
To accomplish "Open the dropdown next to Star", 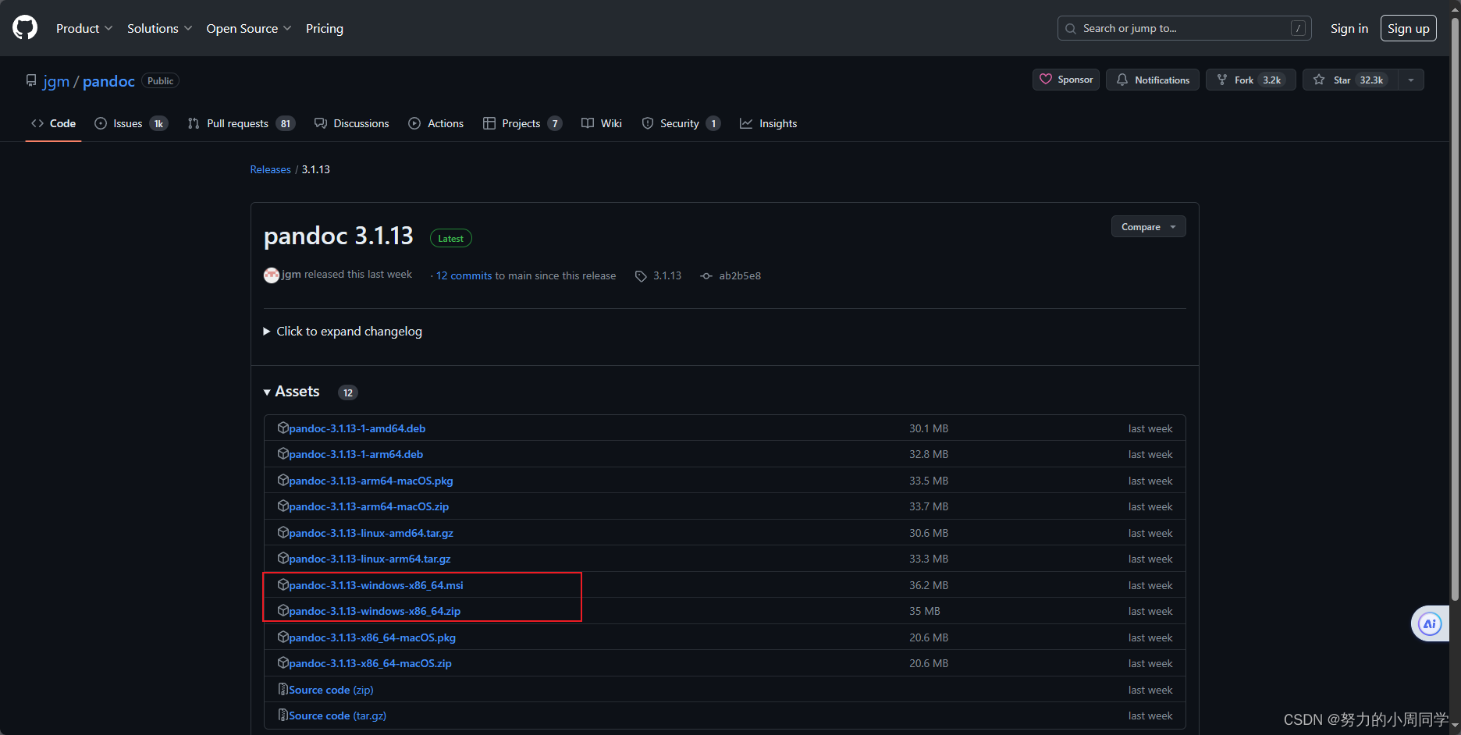I will tap(1411, 80).
